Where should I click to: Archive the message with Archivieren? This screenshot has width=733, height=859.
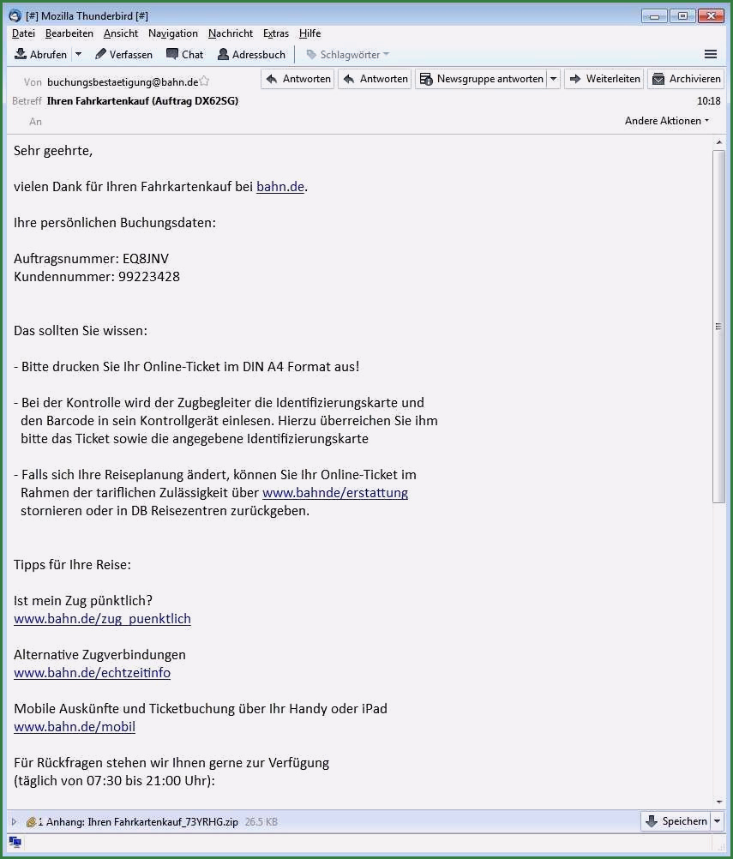(x=686, y=79)
